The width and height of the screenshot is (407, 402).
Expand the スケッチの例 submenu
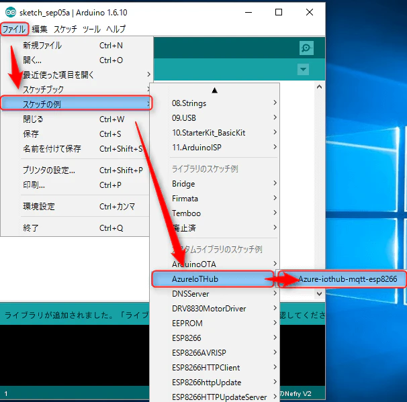click(77, 104)
